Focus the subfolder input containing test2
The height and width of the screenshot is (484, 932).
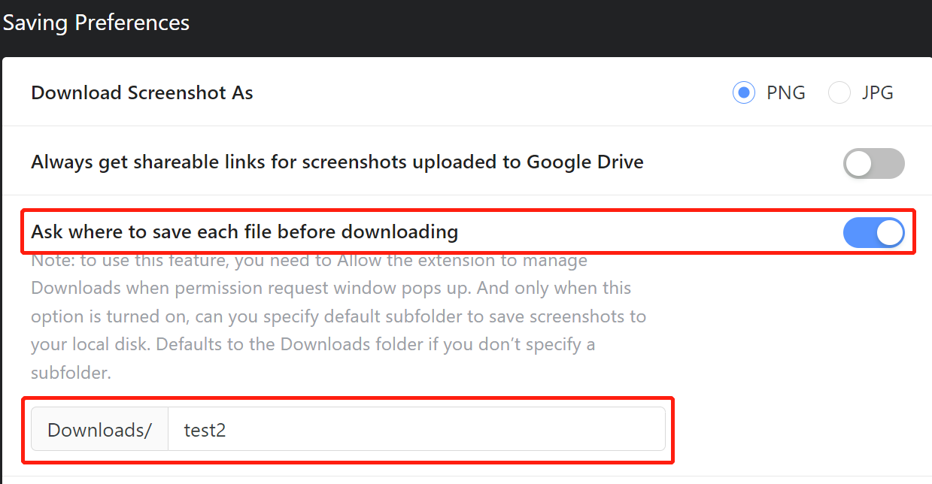[x=416, y=429]
